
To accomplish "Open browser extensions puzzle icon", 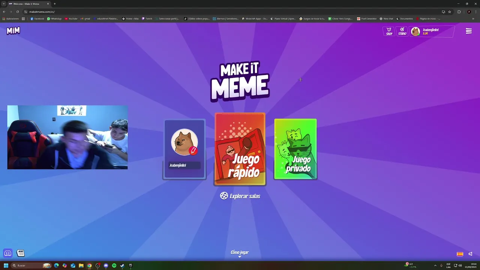I will (459, 12).
